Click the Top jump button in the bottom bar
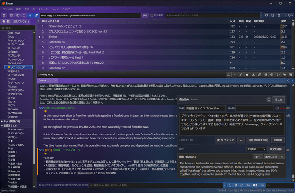 click(x=248, y=185)
